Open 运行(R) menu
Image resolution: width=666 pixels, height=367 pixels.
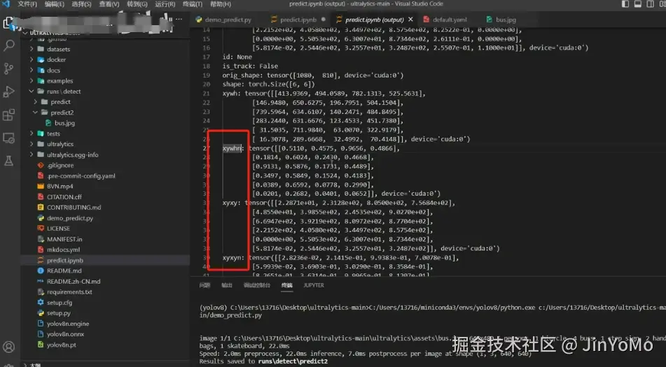point(165,3)
